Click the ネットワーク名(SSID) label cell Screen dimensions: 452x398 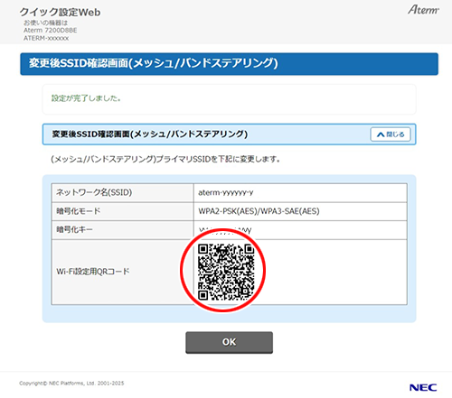click(x=123, y=192)
